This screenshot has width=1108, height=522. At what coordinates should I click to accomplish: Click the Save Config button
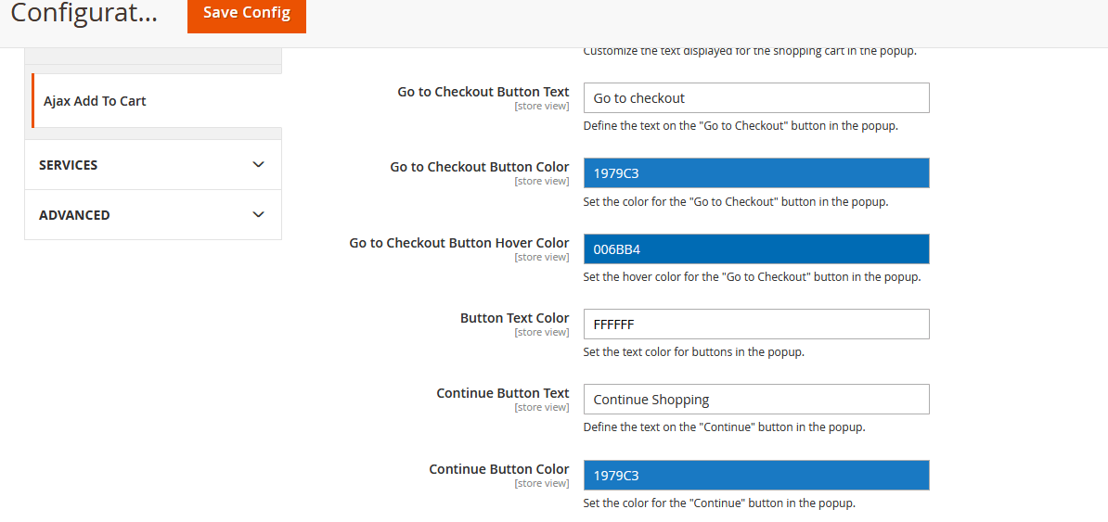246,13
